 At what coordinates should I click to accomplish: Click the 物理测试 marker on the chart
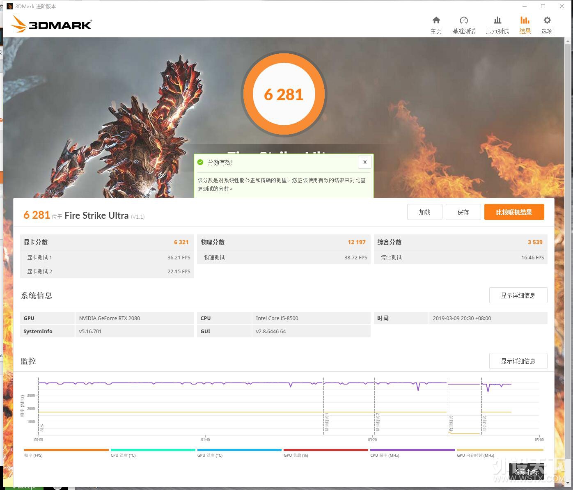[x=451, y=424]
